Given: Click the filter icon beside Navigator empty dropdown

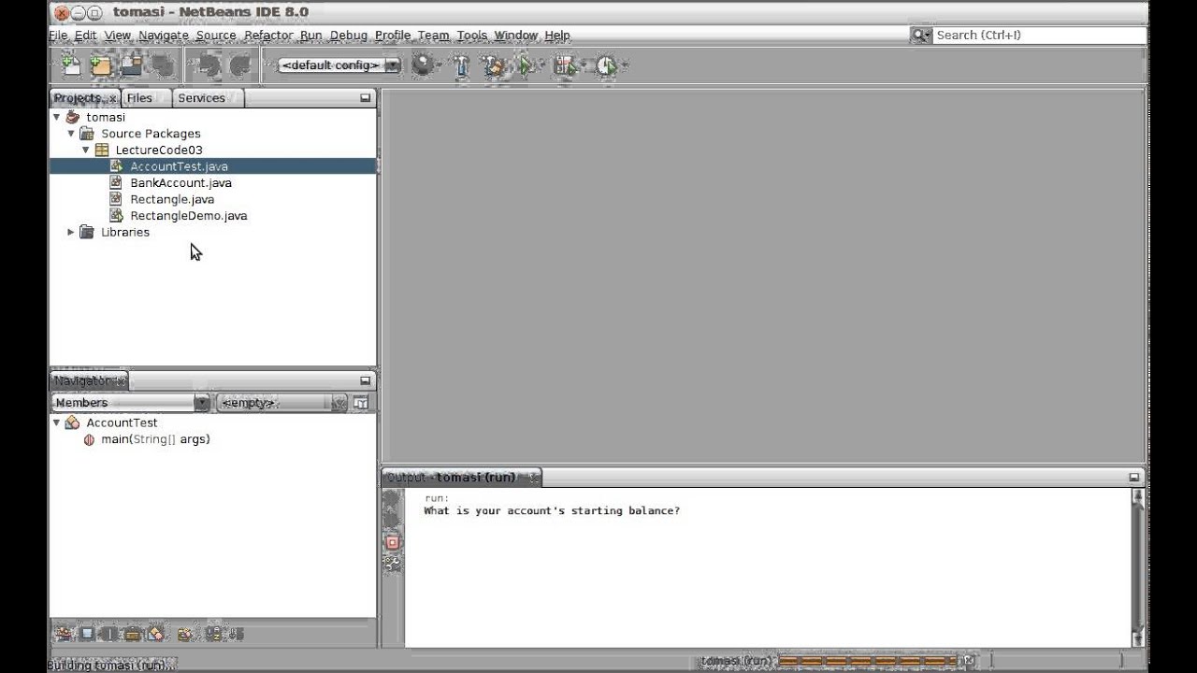Looking at the screenshot, I should click(x=361, y=403).
